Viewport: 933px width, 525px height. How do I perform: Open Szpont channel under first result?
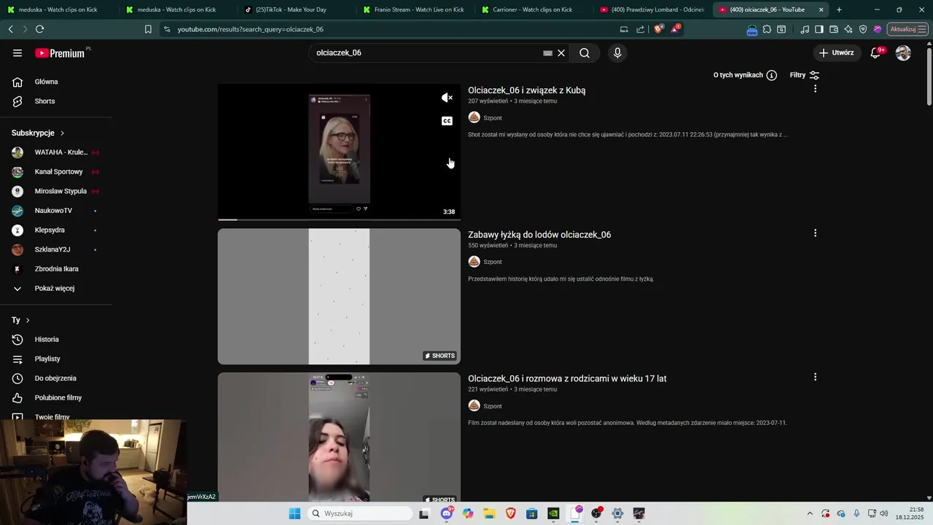(x=492, y=117)
